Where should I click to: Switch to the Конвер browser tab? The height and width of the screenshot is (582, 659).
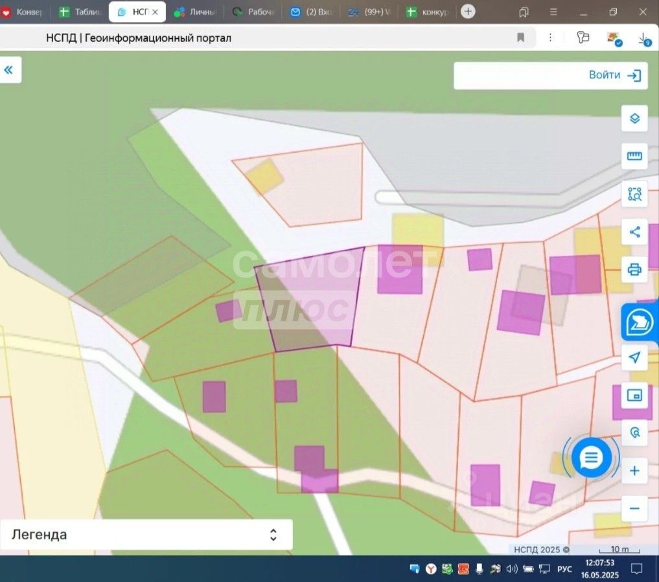pos(23,12)
